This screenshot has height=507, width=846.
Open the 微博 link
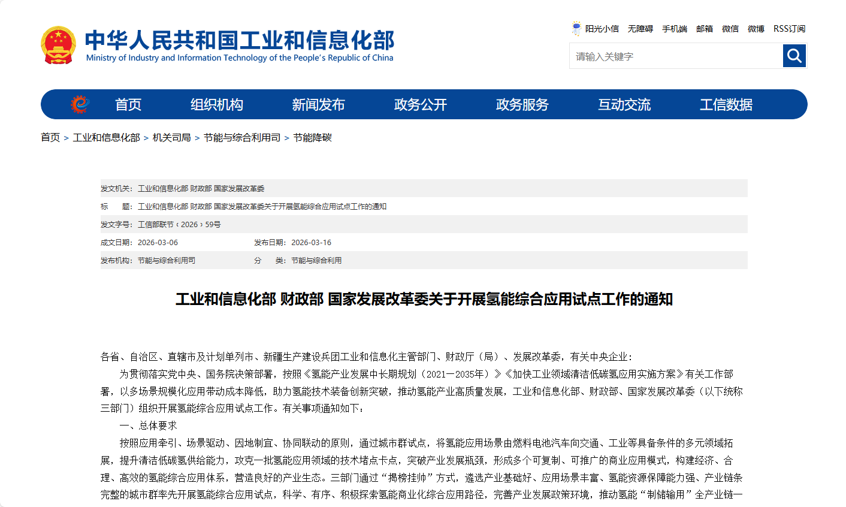pos(756,29)
